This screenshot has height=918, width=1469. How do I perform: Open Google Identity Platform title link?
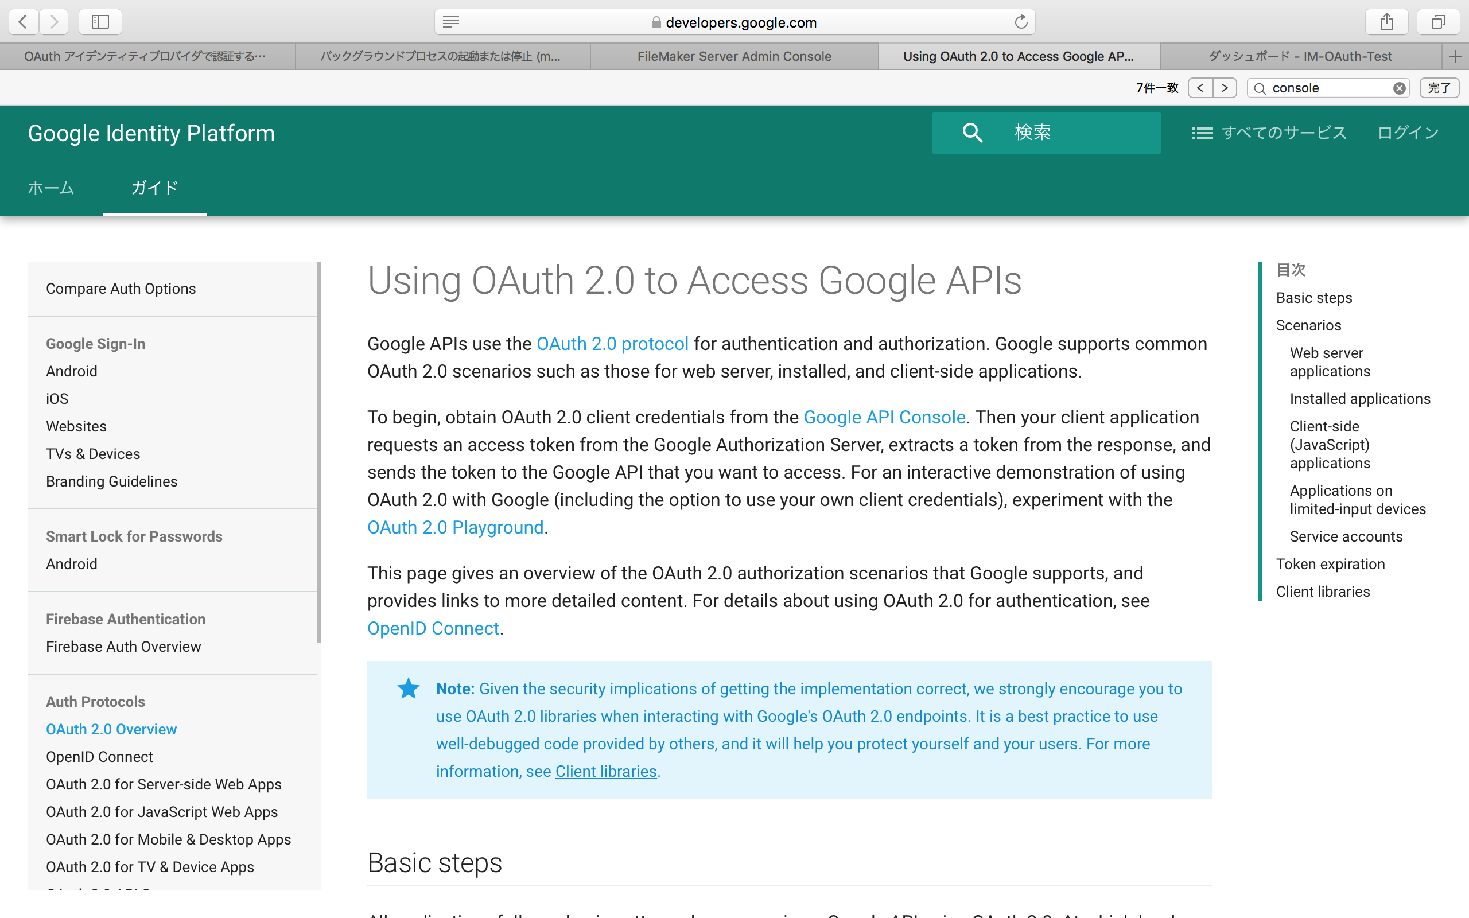(x=151, y=133)
